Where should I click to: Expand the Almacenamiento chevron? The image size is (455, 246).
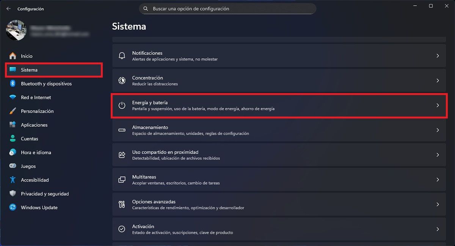click(438, 130)
